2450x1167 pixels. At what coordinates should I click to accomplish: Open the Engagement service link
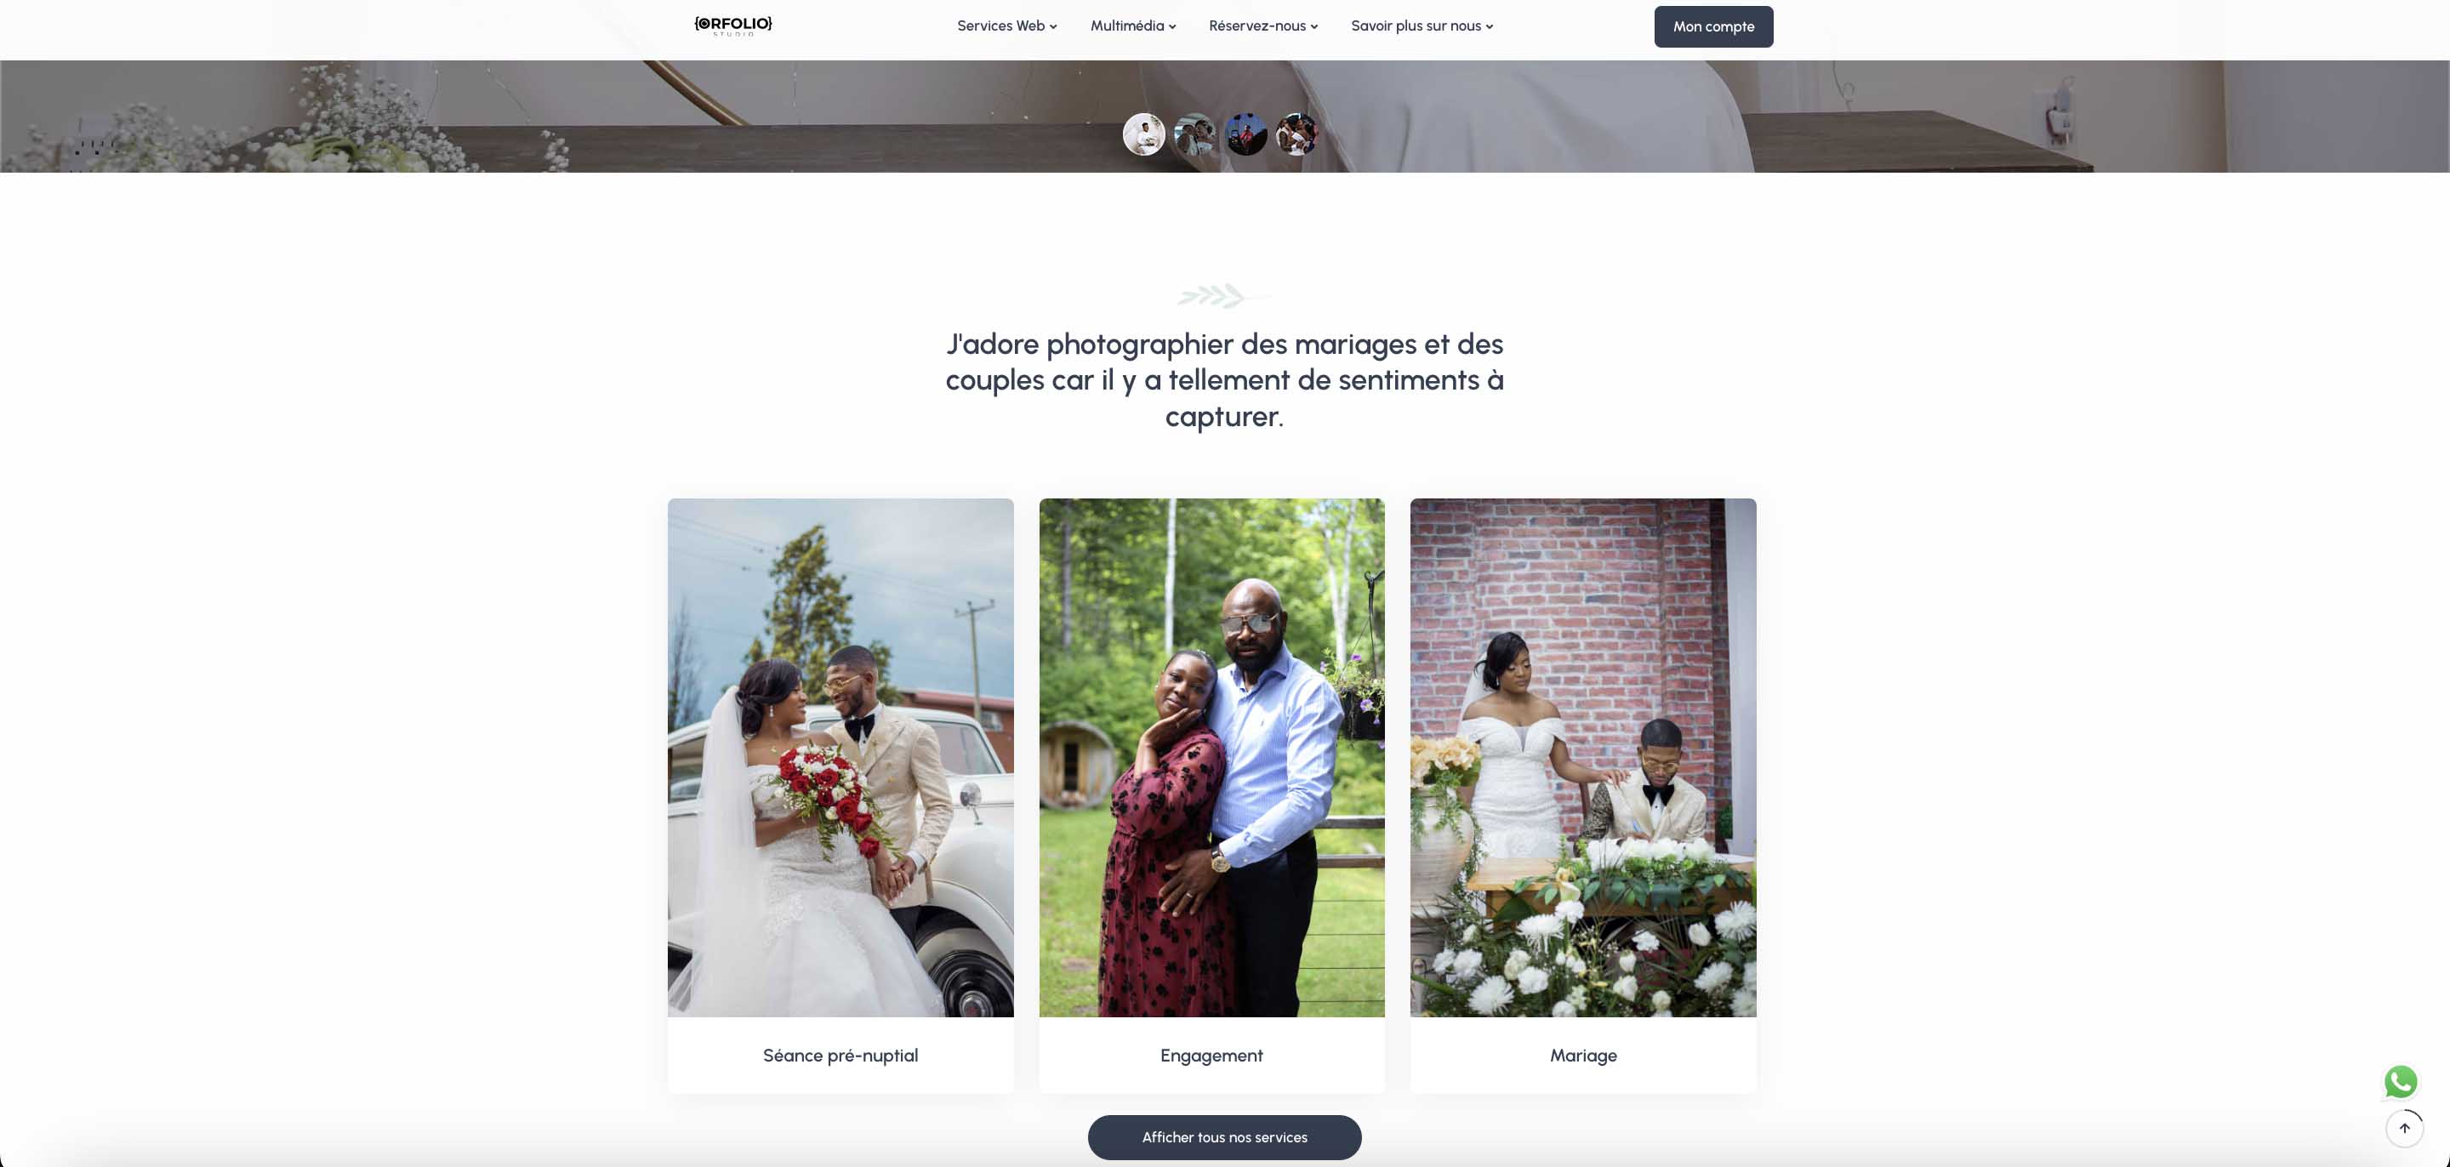[1211, 1055]
